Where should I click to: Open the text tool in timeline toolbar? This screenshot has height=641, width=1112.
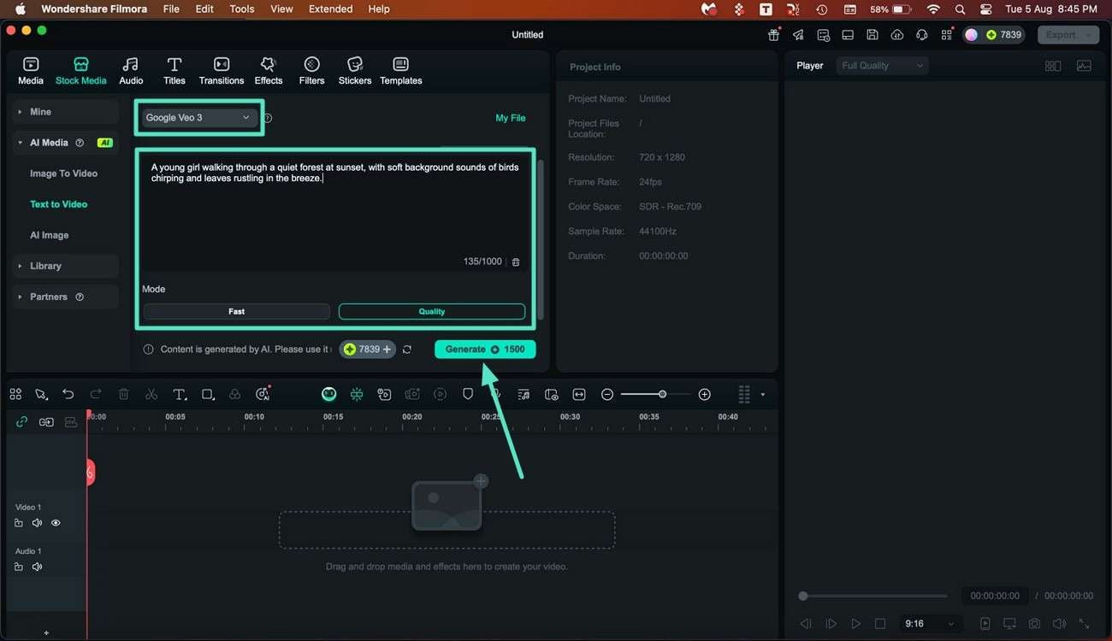tap(180, 394)
